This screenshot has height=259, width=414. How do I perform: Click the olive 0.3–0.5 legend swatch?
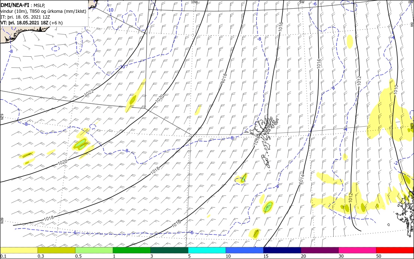(x=56, y=250)
